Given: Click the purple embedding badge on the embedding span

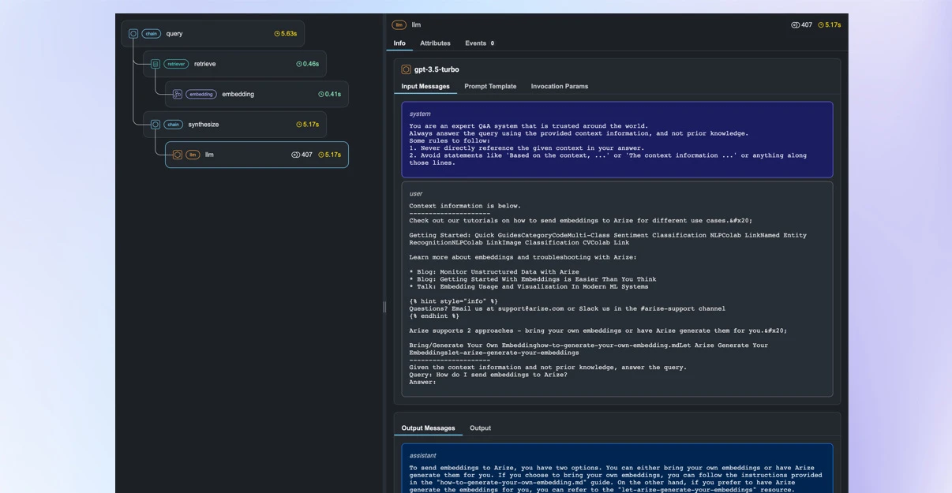Looking at the screenshot, I should [x=201, y=94].
